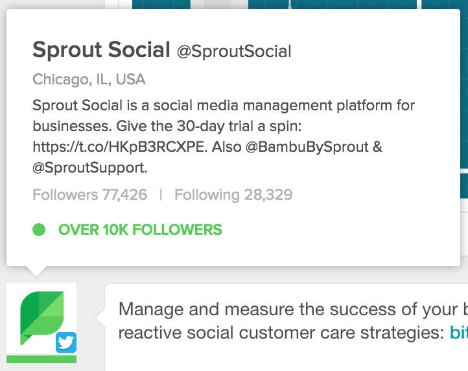Click the green dot status indicator
Screen dimensions: 468x371
pos(39,230)
